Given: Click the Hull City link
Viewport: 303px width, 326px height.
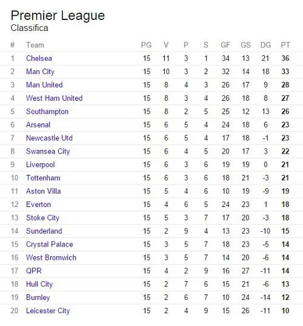Looking at the screenshot, I should point(39,284).
